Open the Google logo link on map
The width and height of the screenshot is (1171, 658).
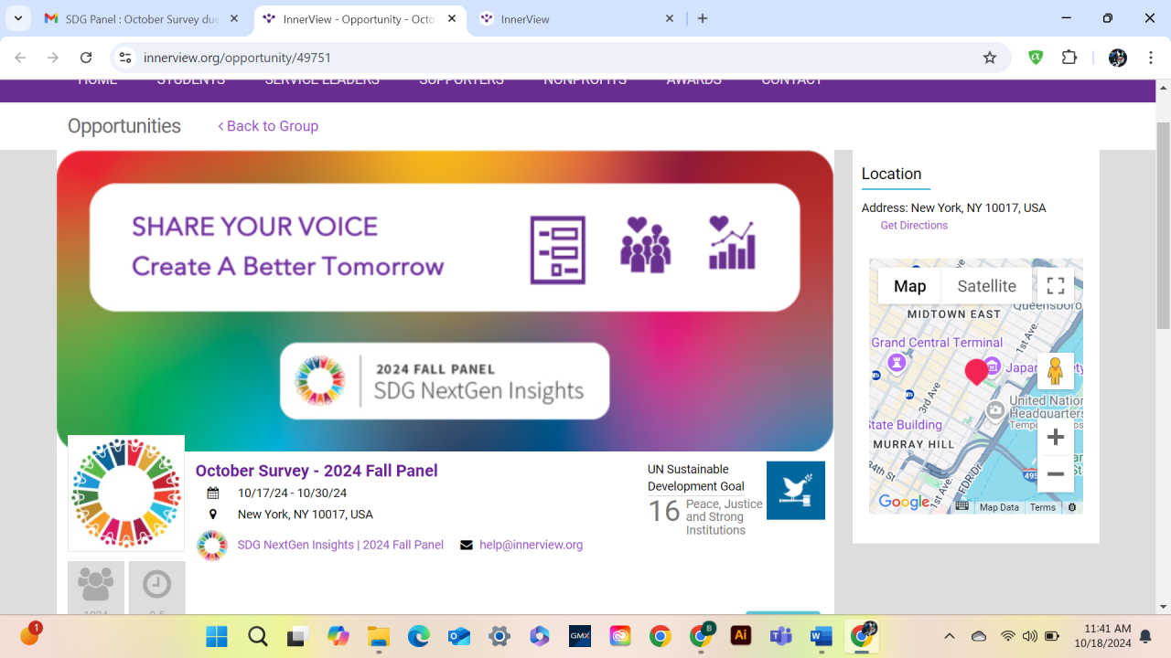click(904, 502)
